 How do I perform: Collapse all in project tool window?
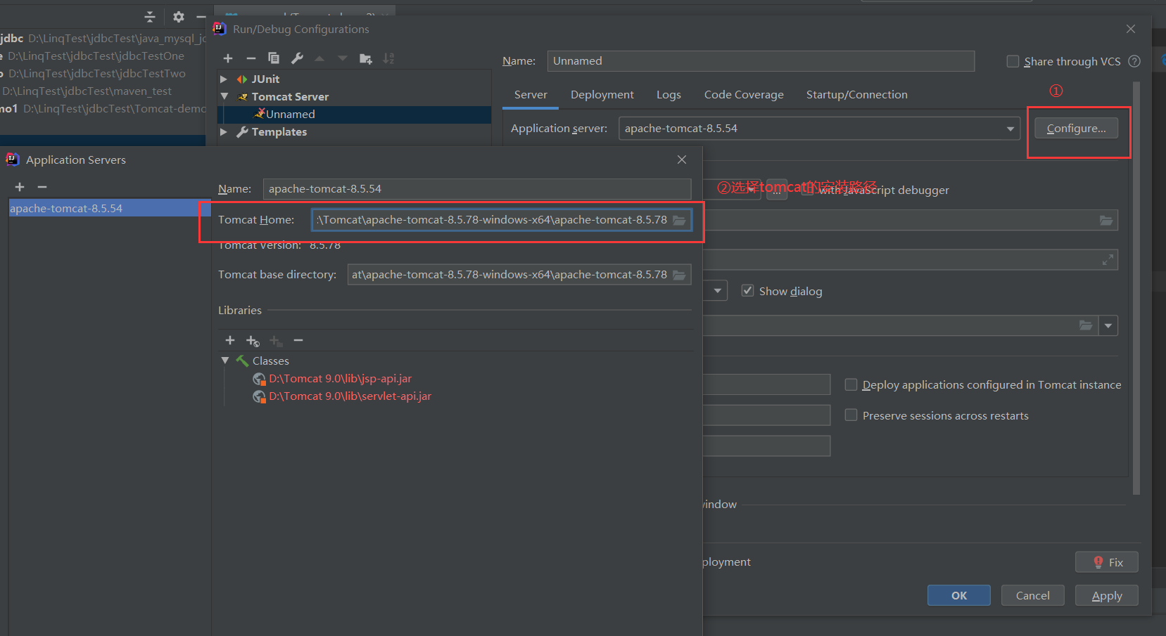(x=149, y=17)
